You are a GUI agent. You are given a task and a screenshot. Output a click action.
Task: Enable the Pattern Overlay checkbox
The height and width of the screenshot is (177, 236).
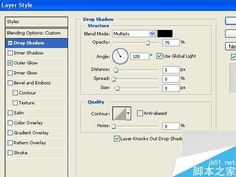[x=10, y=143]
